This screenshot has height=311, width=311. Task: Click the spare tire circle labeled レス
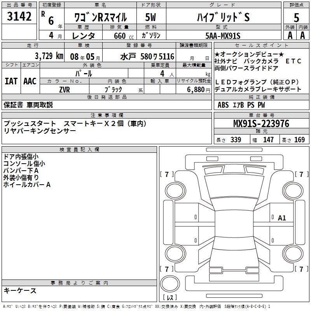point(170,284)
